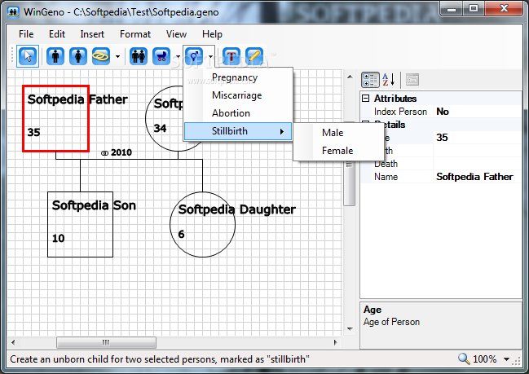
Task: Select the pointer selection tool
Action: point(28,56)
